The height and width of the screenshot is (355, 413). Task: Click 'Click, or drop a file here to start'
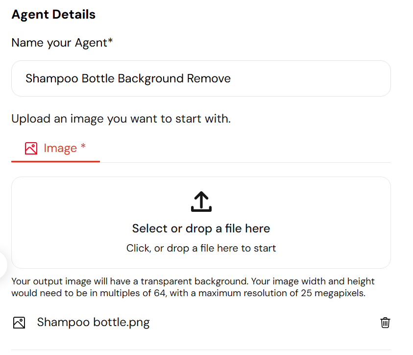pos(201,248)
